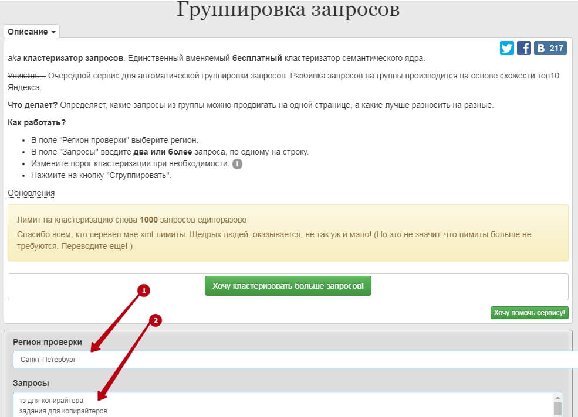Click the Как работать? heading
Image resolution: width=578 pixels, height=417 pixels.
pos(36,122)
